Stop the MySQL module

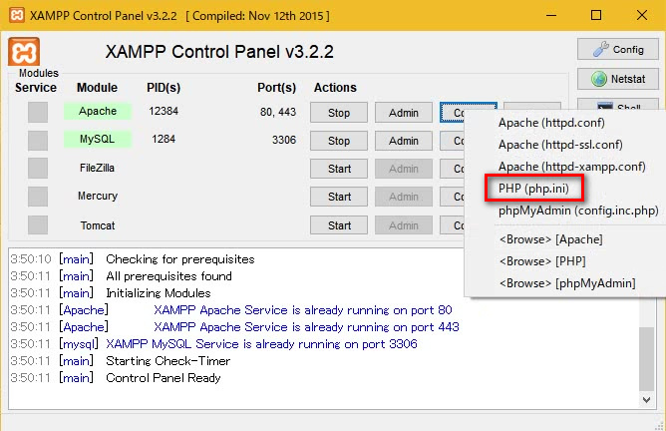click(339, 141)
